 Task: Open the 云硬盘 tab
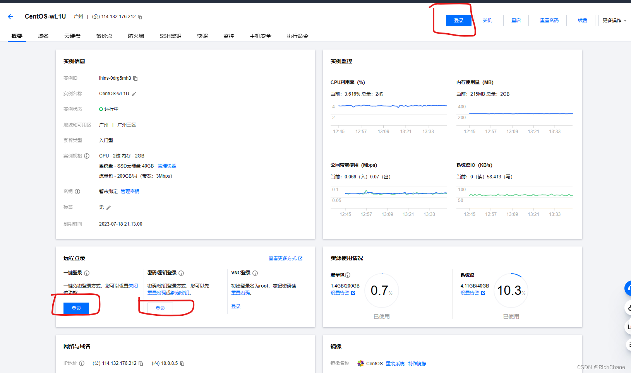tap(72, 36)
